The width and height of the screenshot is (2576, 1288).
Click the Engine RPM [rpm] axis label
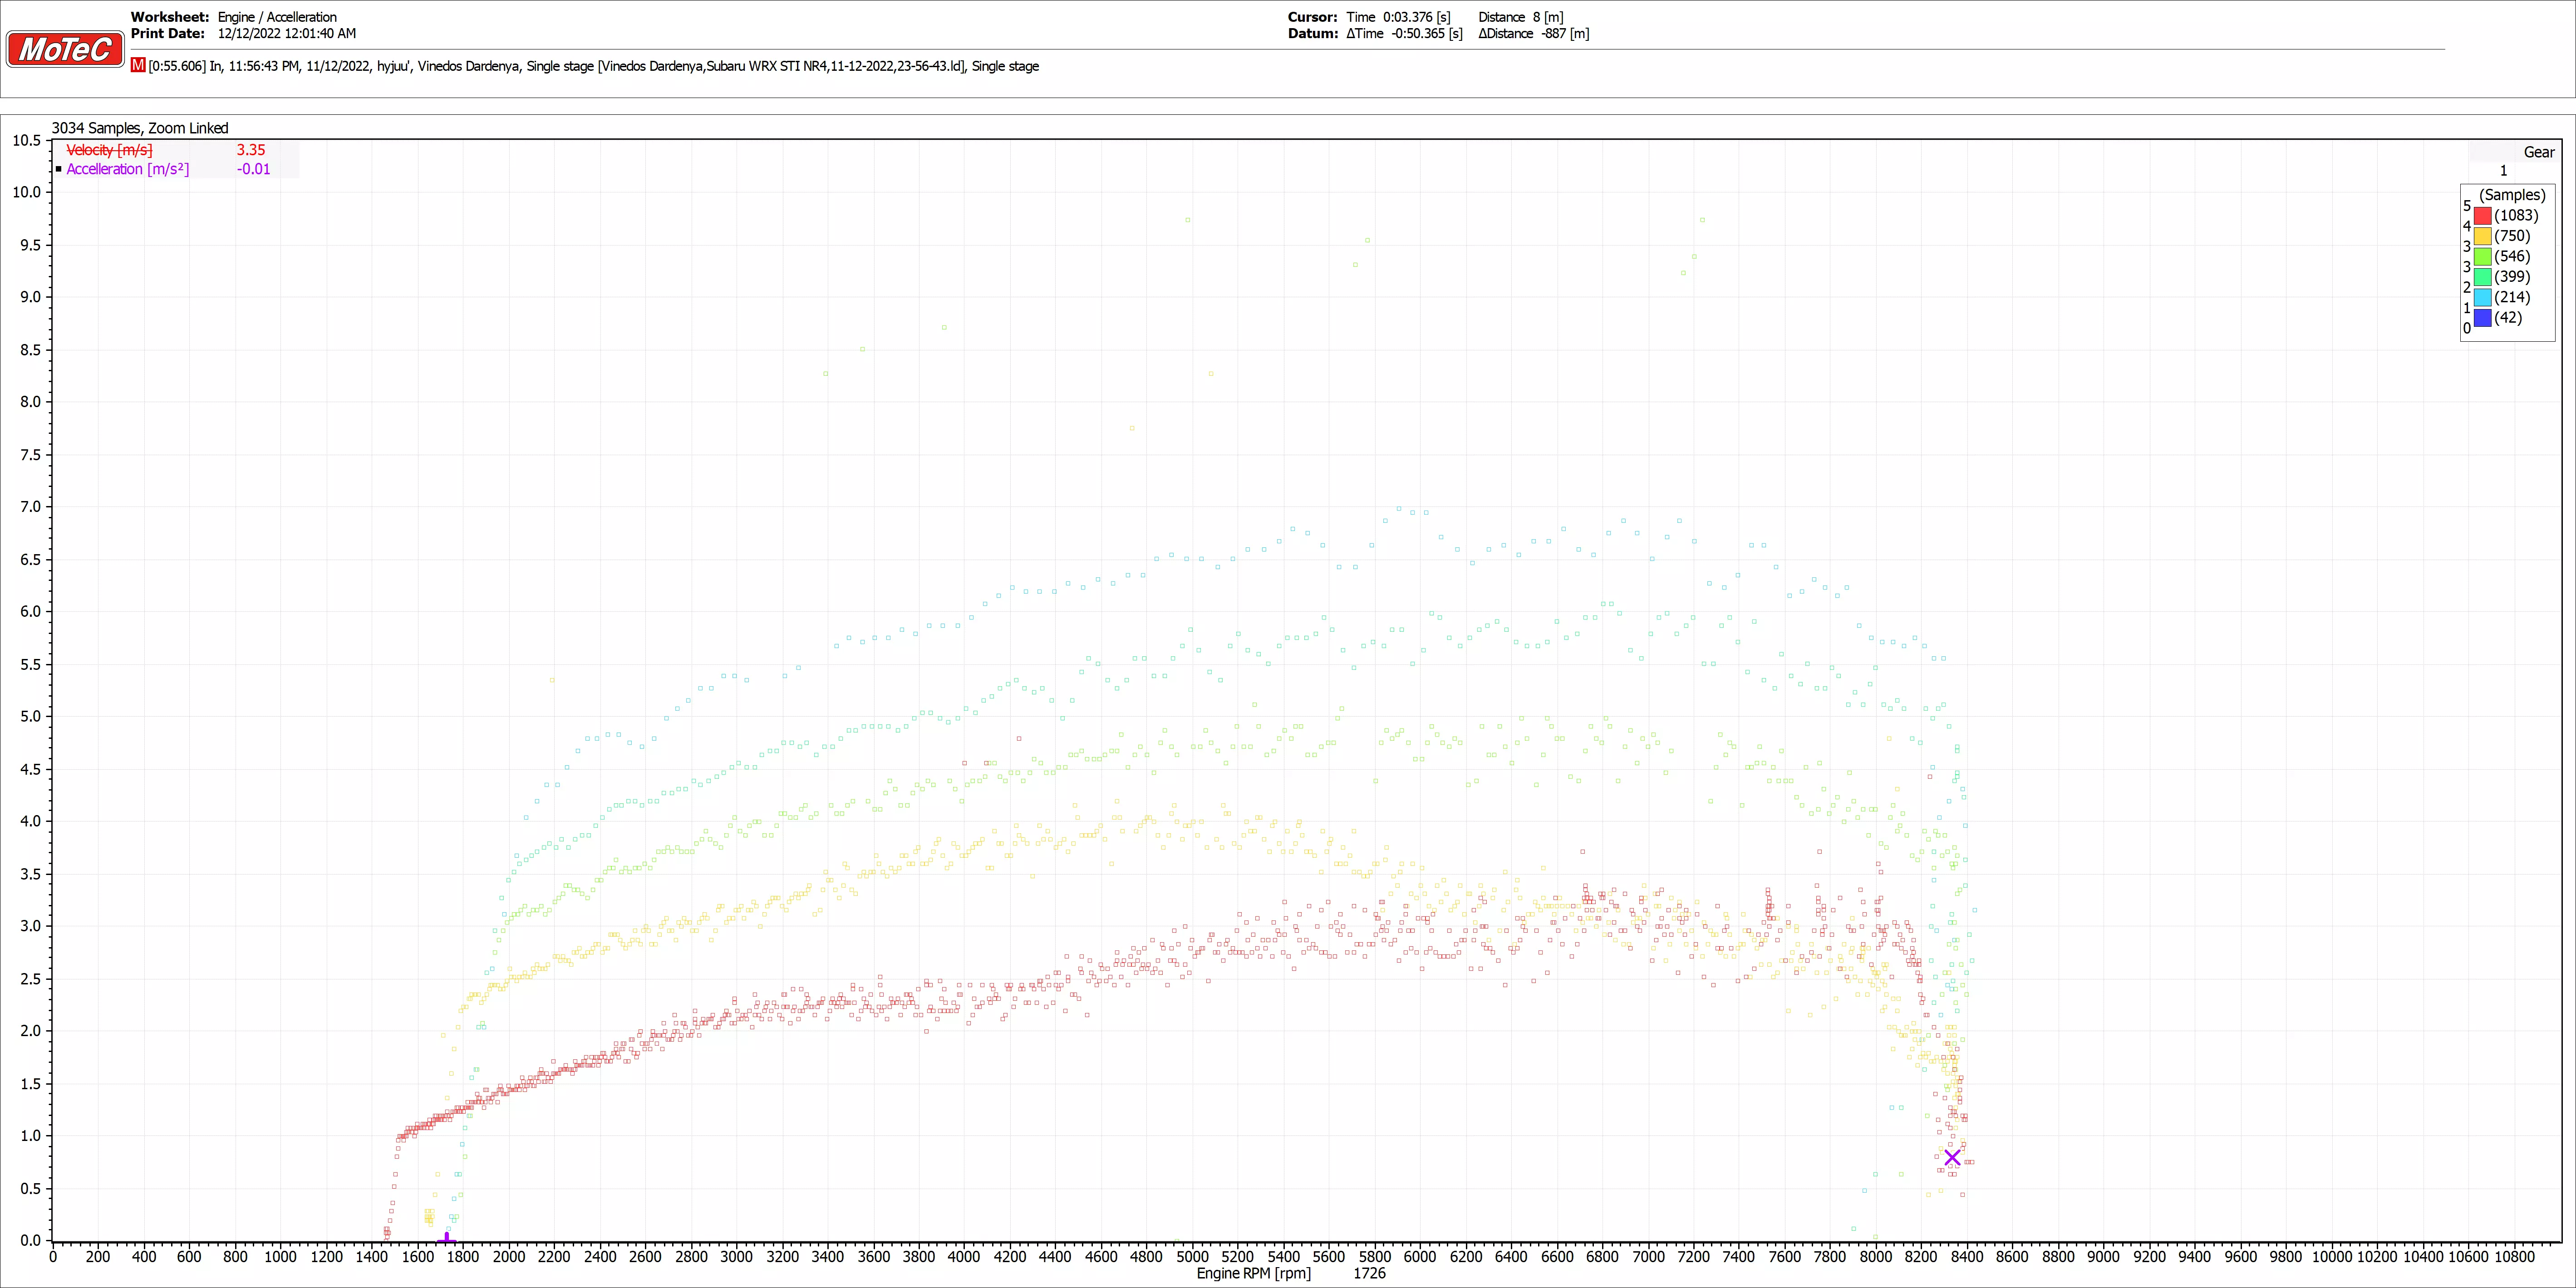(x=1253, y=1273)
